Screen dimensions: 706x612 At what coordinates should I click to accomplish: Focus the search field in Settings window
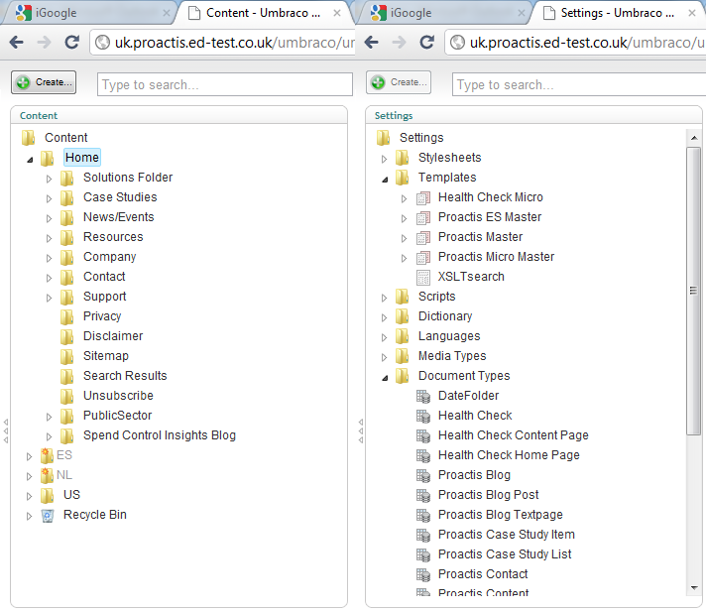coord(579,84)
